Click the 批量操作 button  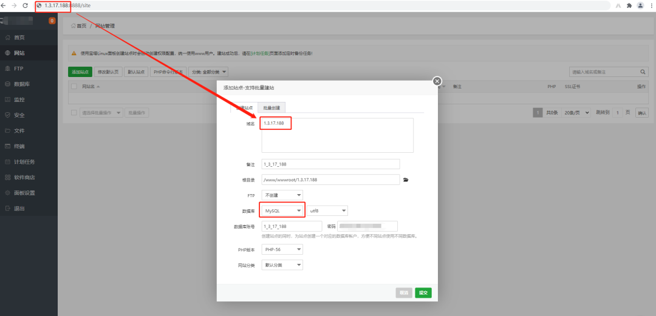pyautogui.click(x=137, y=113)
